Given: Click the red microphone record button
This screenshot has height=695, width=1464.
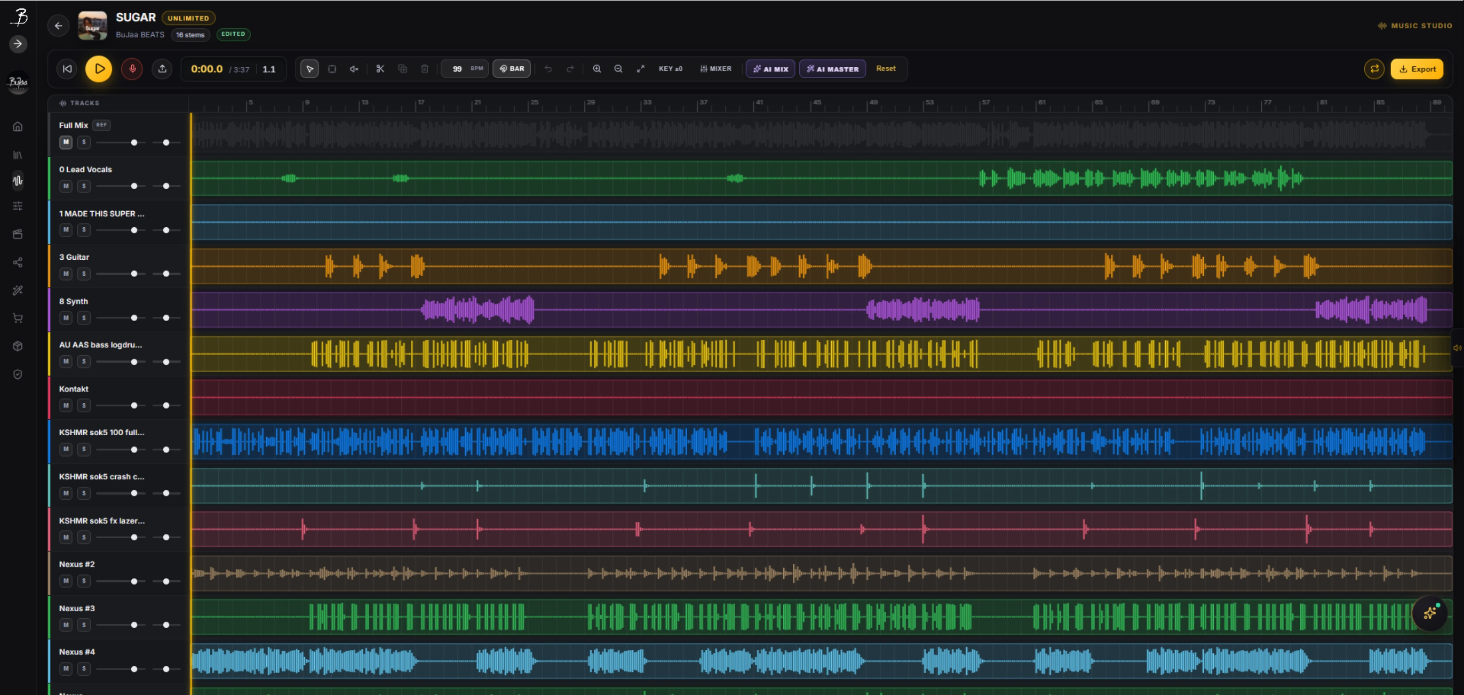Looking at the screenshot, I should tap(132, 69).
